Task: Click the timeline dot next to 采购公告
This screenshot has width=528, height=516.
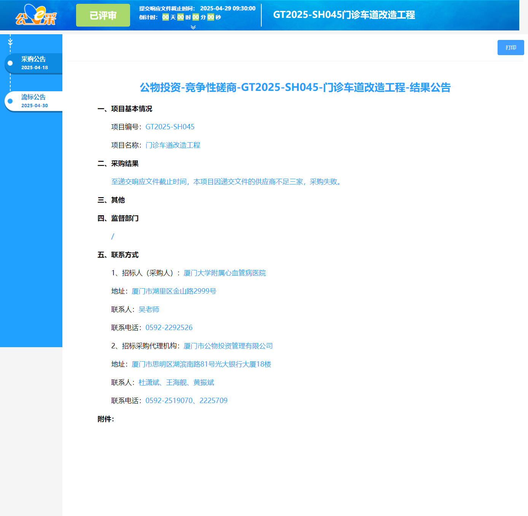Action: (10, 64)
